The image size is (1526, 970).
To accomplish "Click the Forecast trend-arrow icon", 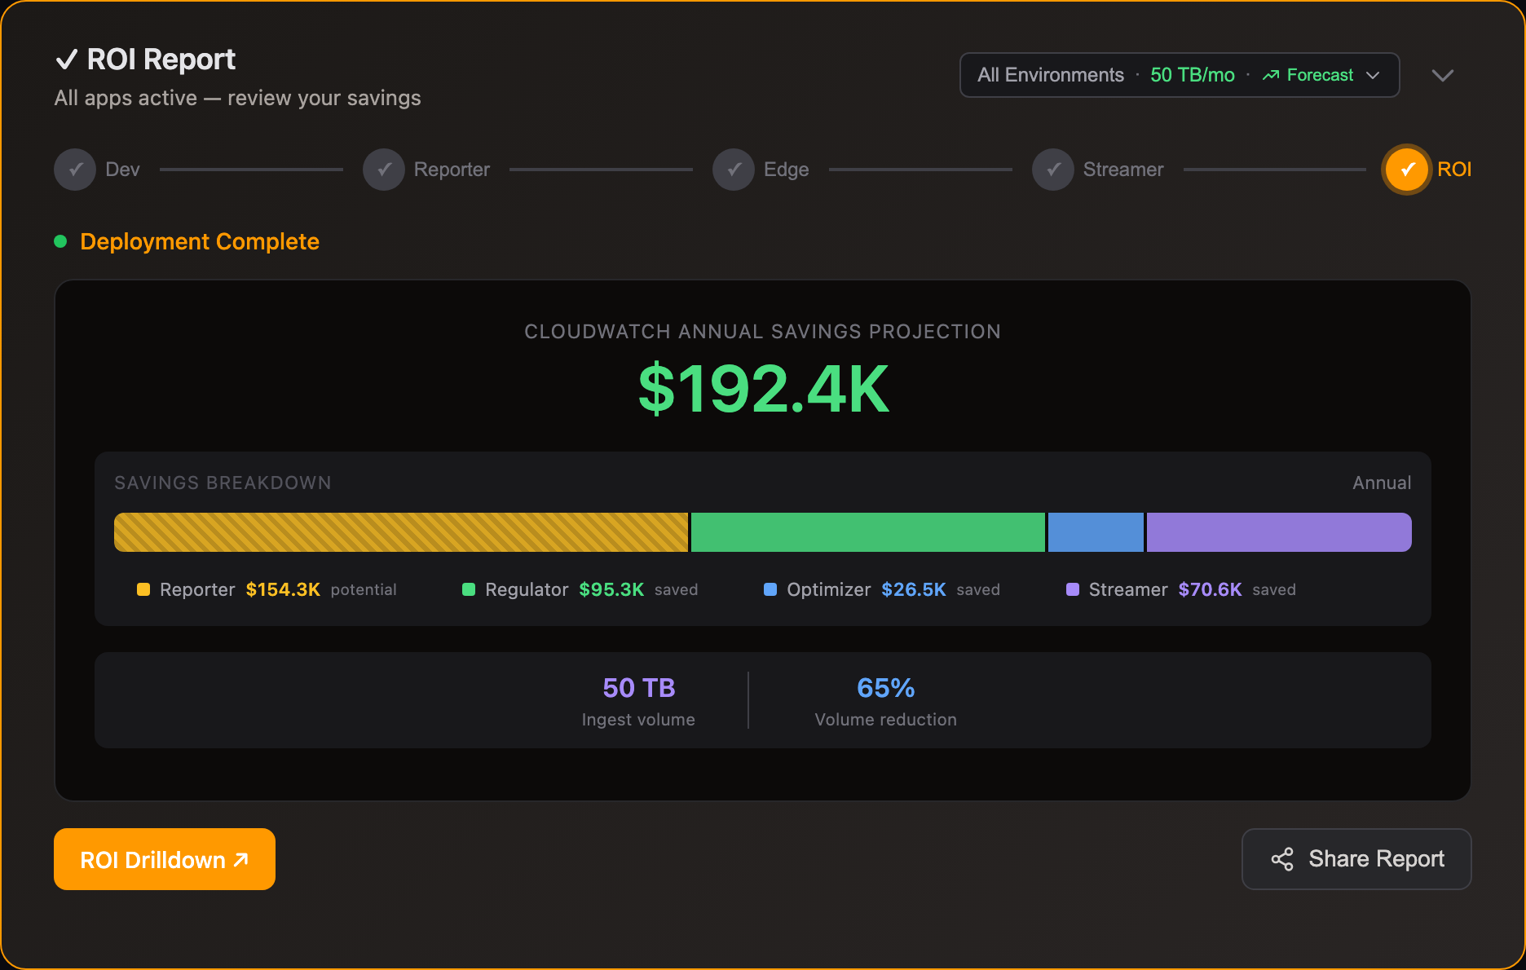I will click(x=1270, y=74).
